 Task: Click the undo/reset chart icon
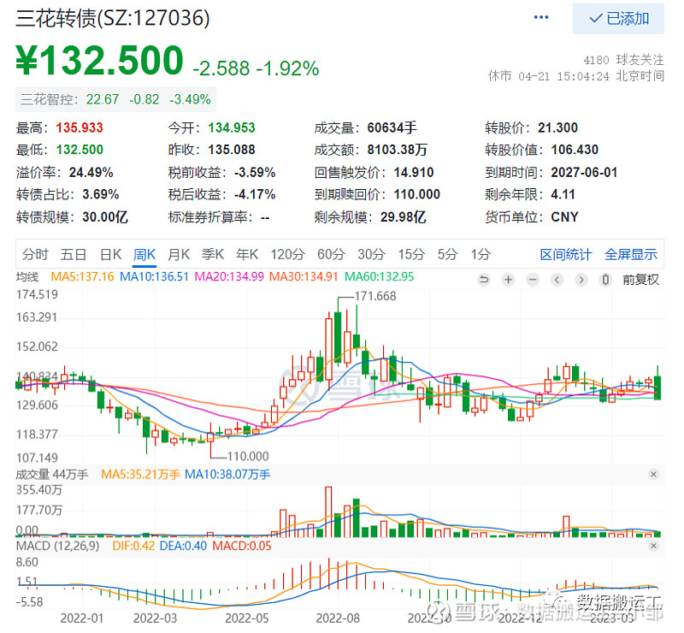[484, 280]
